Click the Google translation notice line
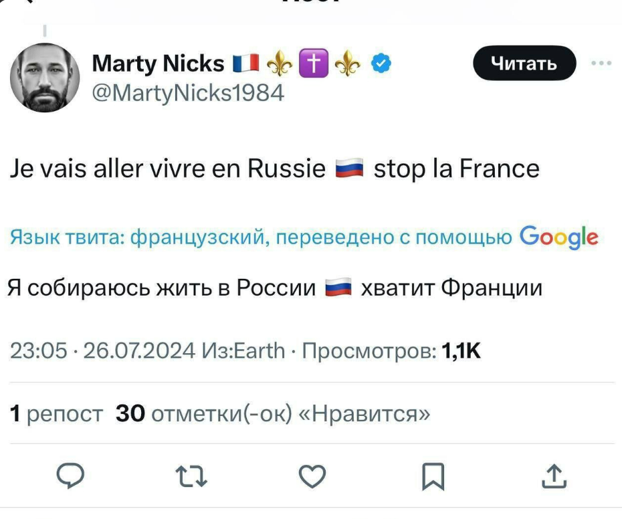The image size is (622, 519). [x=304, y=237]
